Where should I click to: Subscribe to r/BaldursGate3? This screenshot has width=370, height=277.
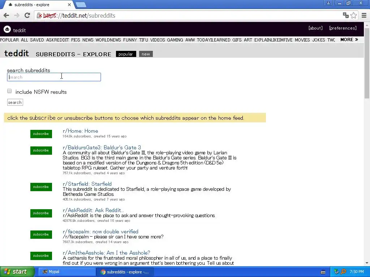coord(41,150)
